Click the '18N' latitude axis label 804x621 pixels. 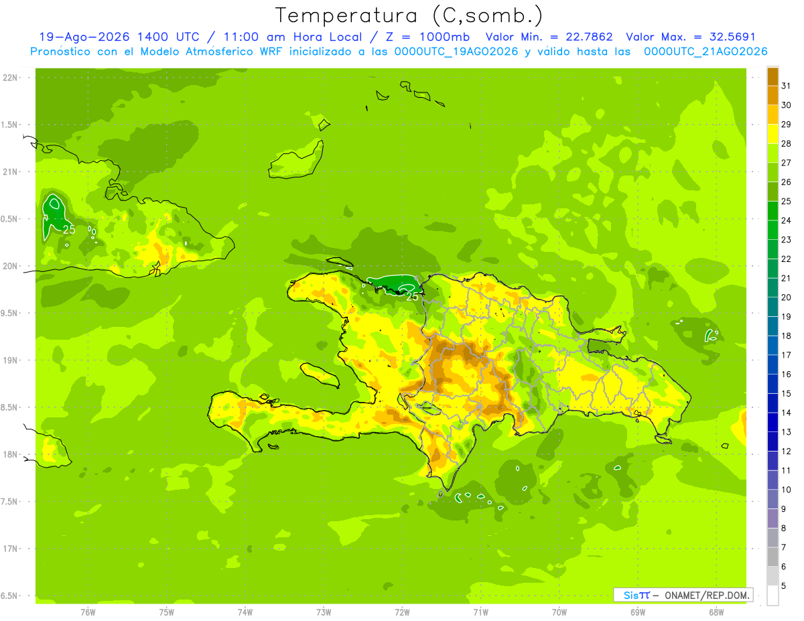point(10,454)
